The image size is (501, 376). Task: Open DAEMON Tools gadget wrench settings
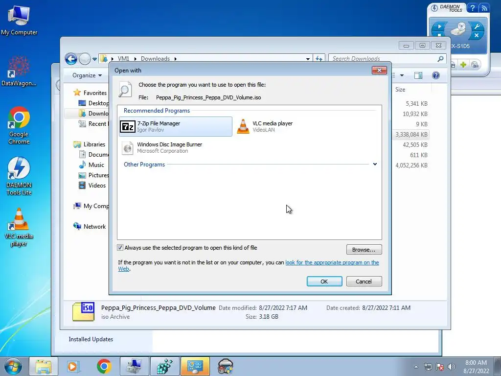click(x=478, y=26)
